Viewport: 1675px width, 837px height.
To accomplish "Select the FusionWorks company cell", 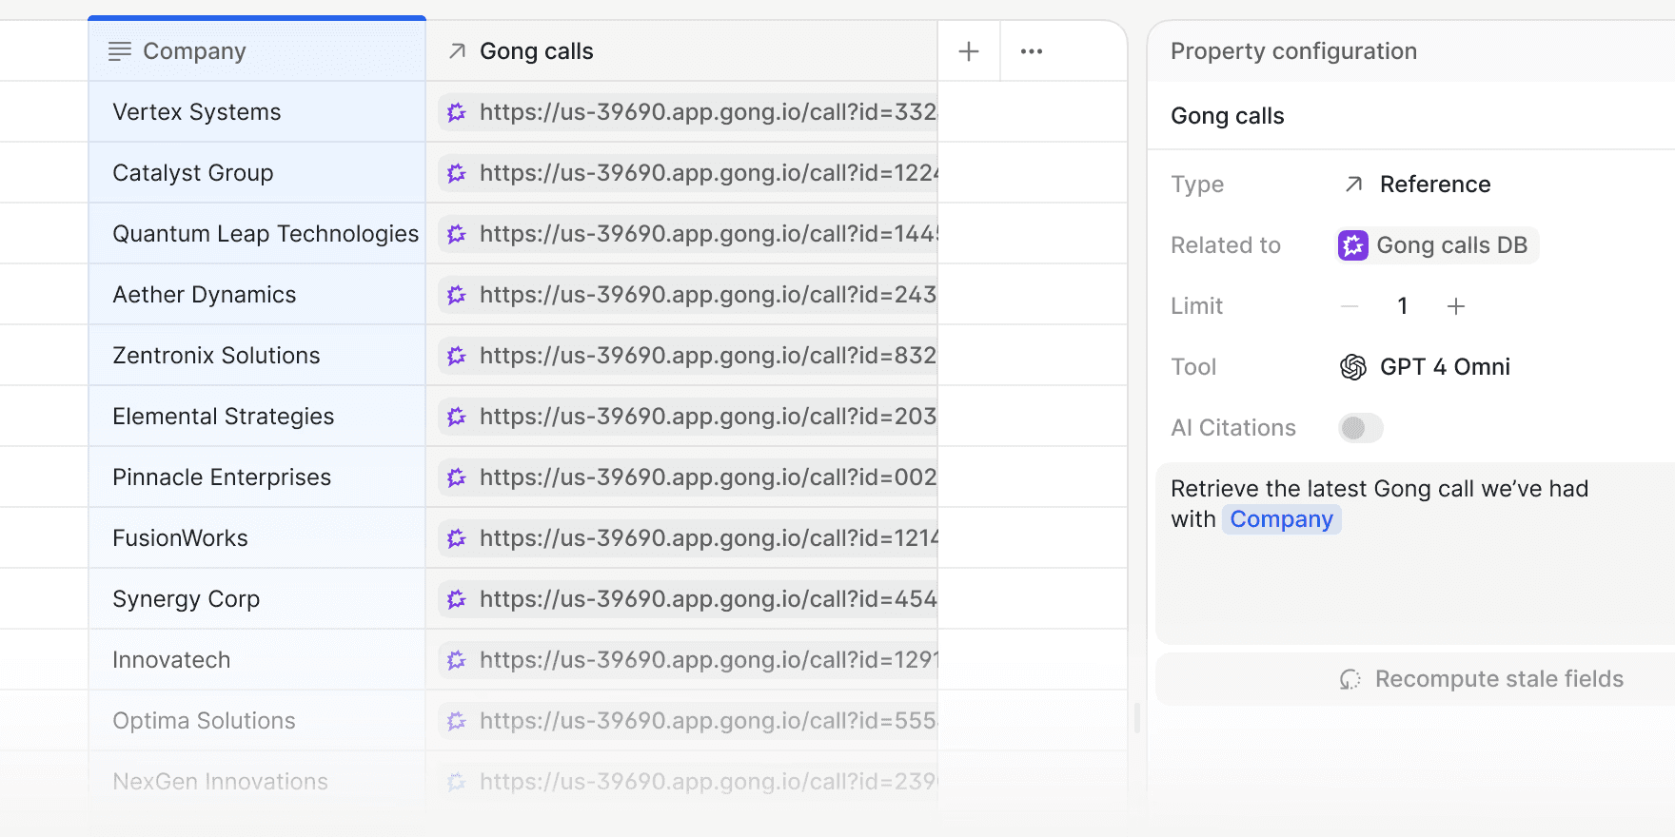I will 257,538.
